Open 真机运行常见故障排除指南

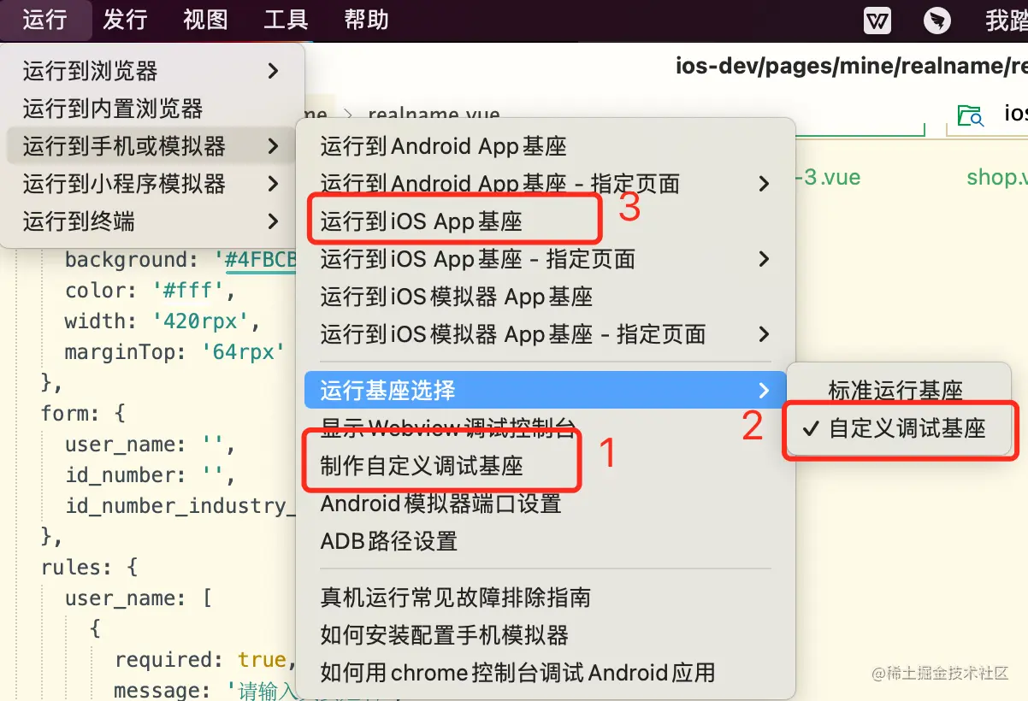point(545,598)
